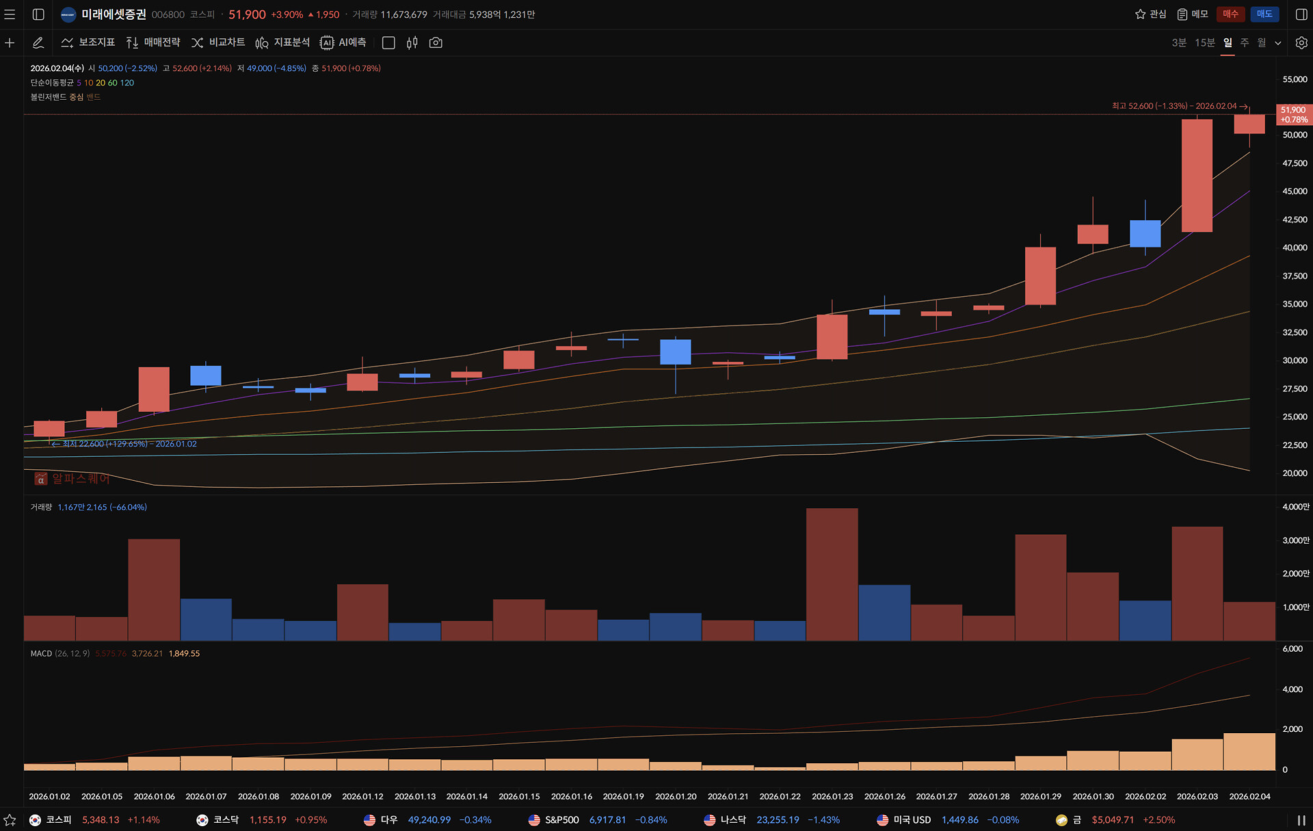
Task: Open the hamburger menu icon
Action: (x=10, y=14)
